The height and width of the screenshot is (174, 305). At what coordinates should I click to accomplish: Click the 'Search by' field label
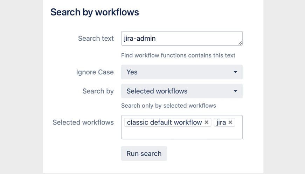tap(98, 91)
